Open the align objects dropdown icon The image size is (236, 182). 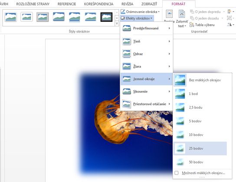(231, 12)
